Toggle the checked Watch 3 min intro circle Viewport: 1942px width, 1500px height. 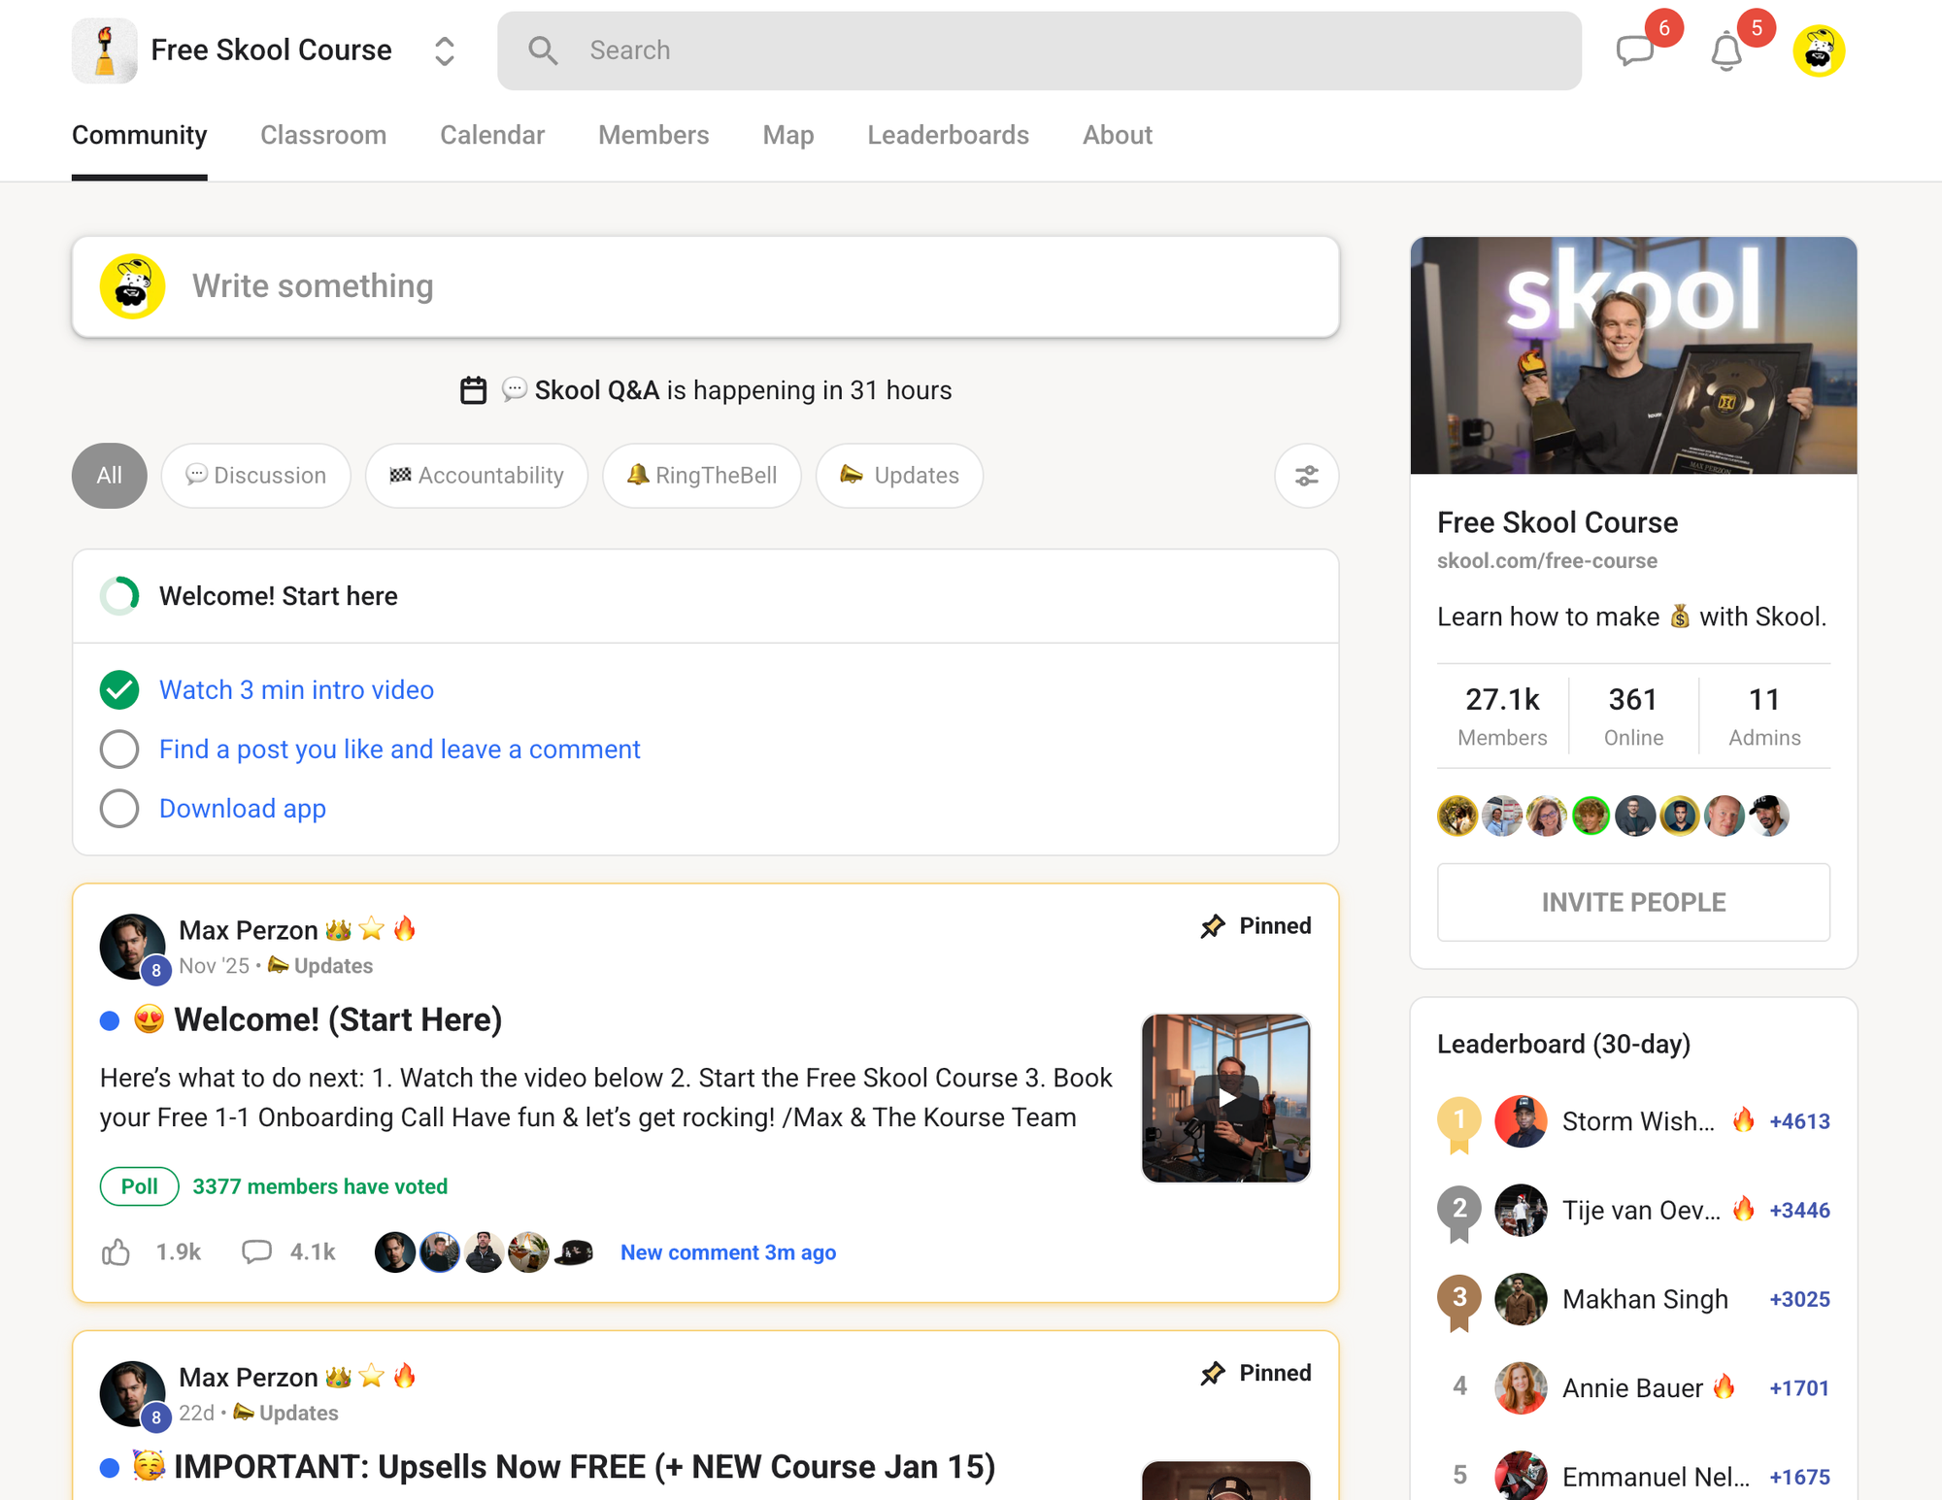[119, 690]
